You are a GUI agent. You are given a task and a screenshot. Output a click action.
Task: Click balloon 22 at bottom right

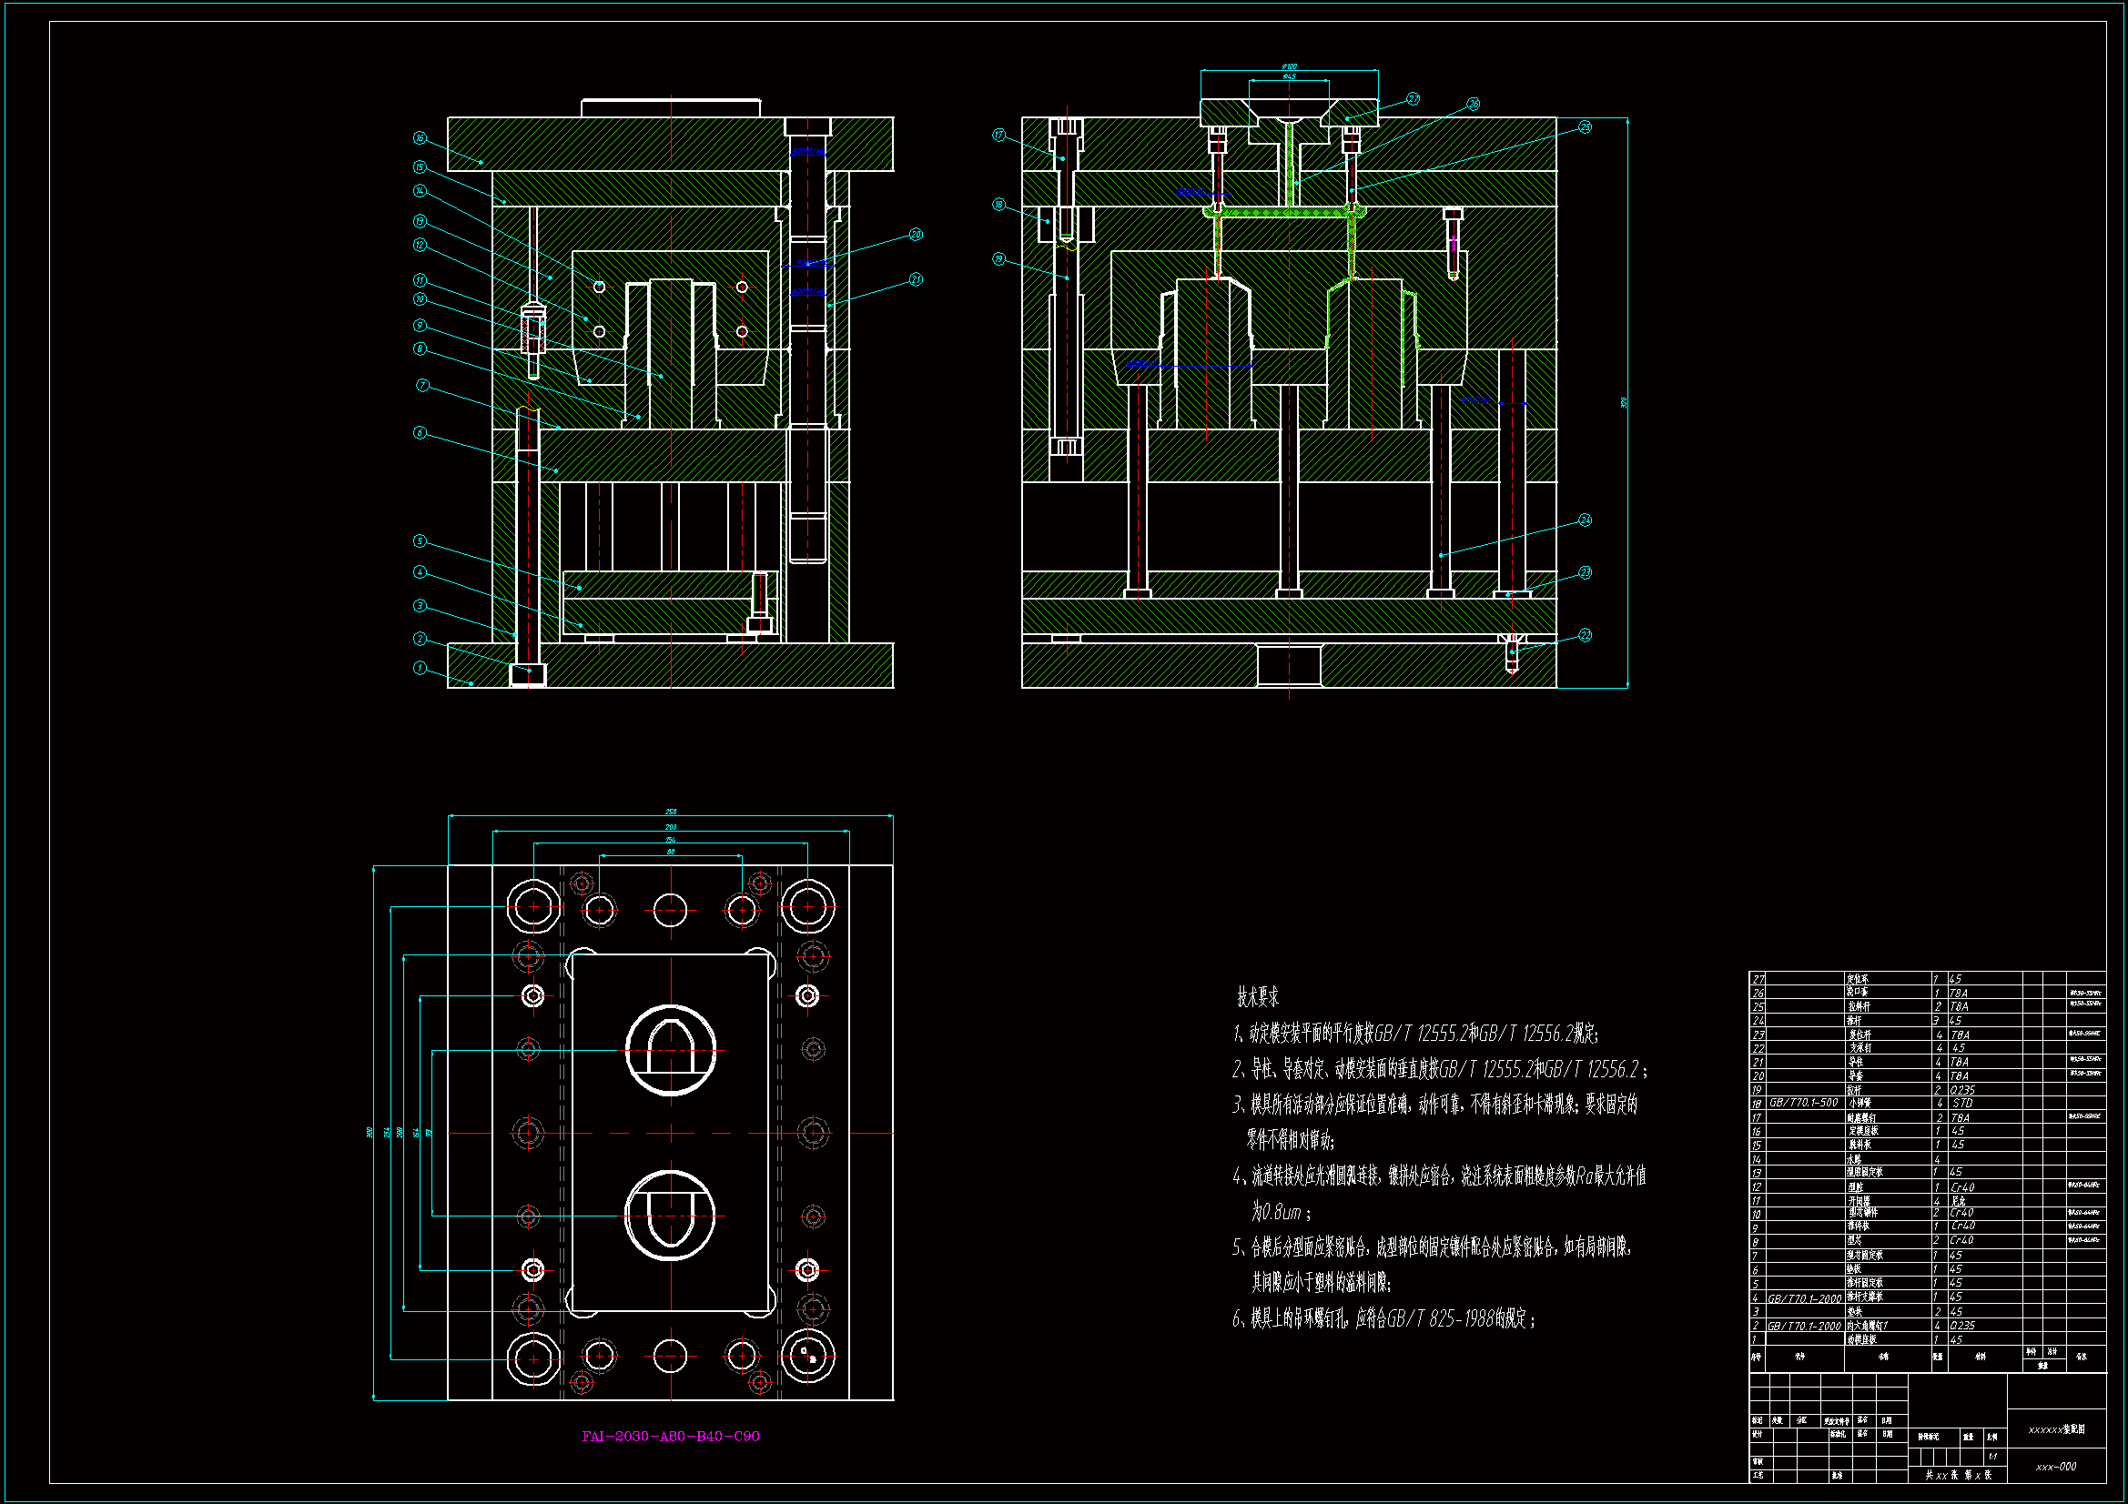tap(1585, 635)
